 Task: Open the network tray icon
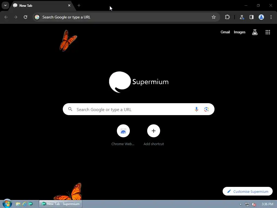pyautogui.click(x=247, y=204)
